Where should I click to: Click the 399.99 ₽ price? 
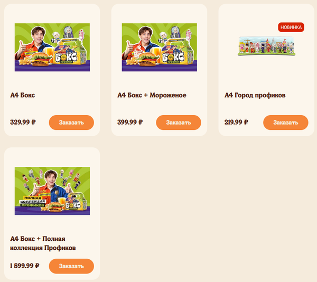130,122
